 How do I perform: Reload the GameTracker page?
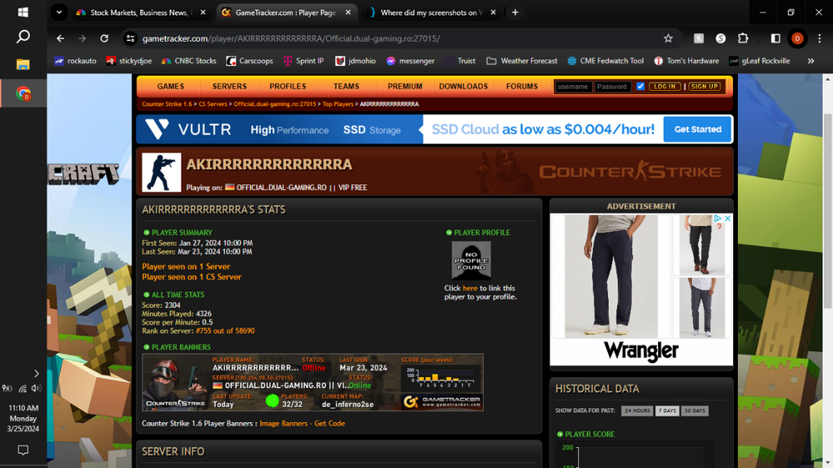pos(104,38)
